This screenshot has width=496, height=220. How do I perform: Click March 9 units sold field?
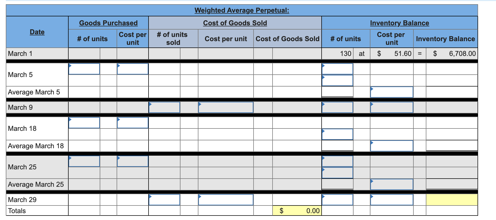(x=164, y=107)
